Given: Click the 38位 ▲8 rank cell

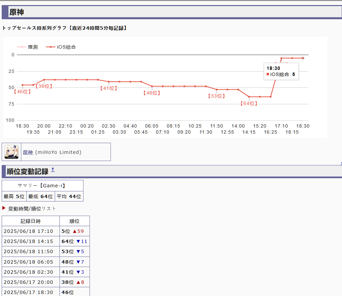Looking at the screenshot, I should pos(75,282).
